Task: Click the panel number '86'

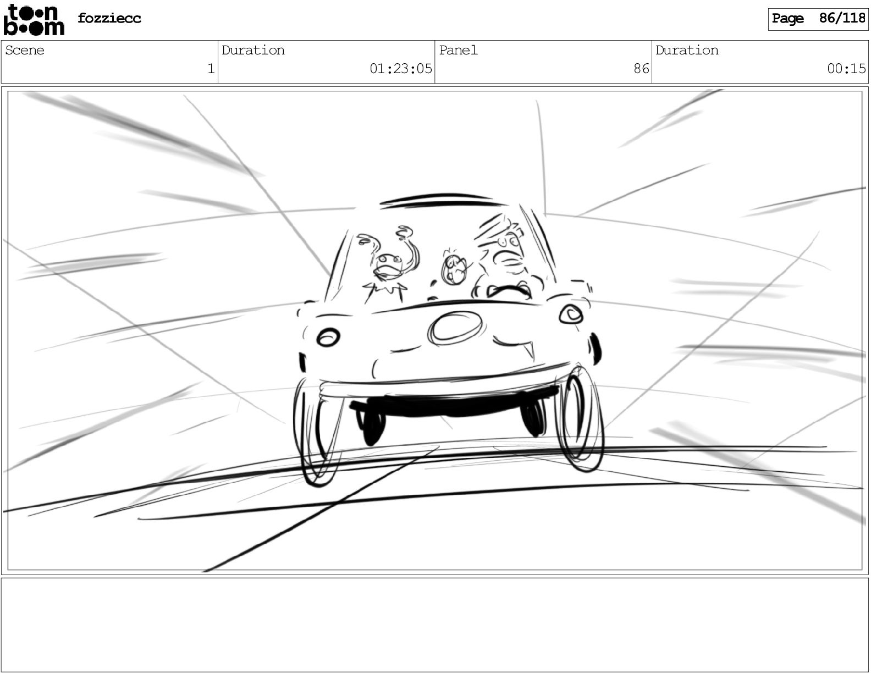Action: (641, 69)
